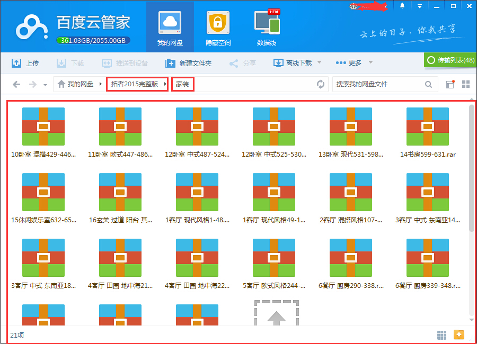This screenshot has width=477, height=344.
Task: Select the file 11卧室 欧式447-486
Action: click(x=120, y=132)
